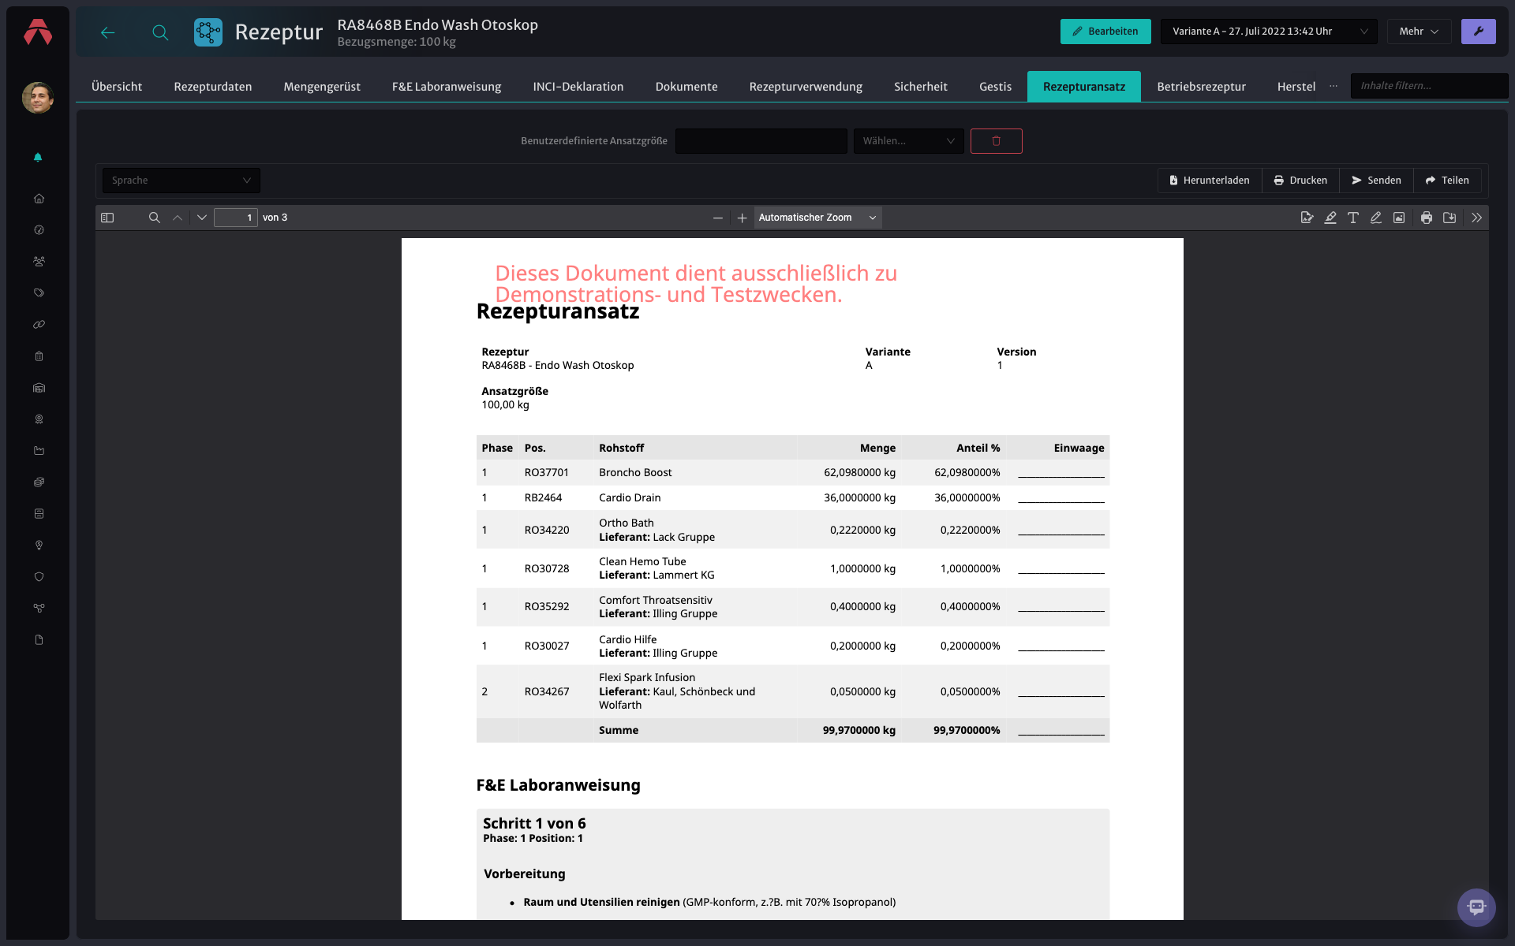The height and width of the screenshot is (946, 1515).
Task: Switch to the INCI-Deklaration tab
Action: (x=578, y=87)
